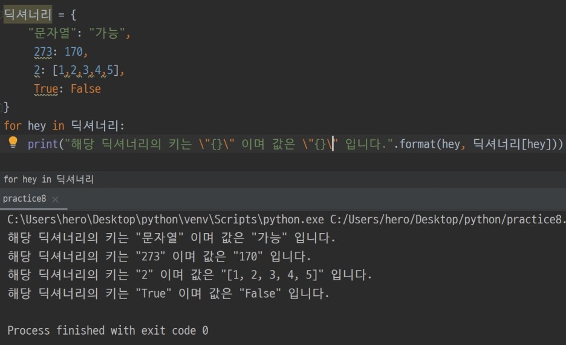Viewport: 566px width, 345px height.
Task: Click the value 170 in the dictionary
Action: coord(74,52)
